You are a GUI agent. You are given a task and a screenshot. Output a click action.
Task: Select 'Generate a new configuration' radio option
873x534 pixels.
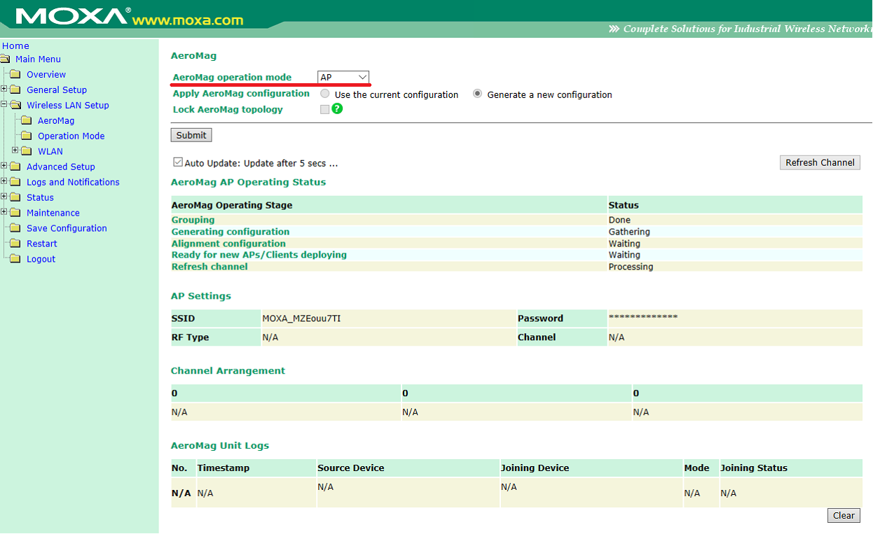(x=477, y=94)
